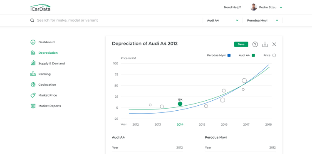Image resolution: width=312 pixels, height=154 pixels.
Task: Click the Ranking podium icon
Action: coord(33,74)
